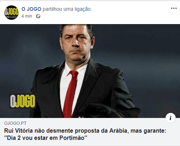Click the O JOGO round profile picture

[x=12, y=13]
